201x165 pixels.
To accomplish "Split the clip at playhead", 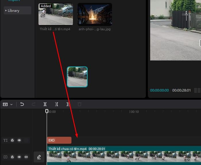I will (x=45, y=104).
